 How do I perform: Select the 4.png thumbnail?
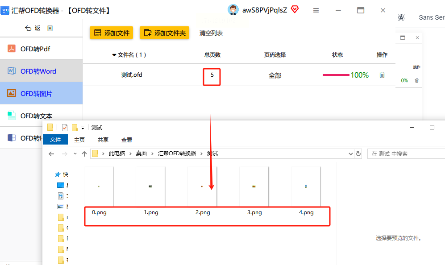(306, 186)
